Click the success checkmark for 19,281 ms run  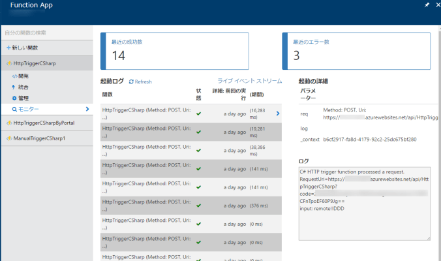[x=198, y=132]
